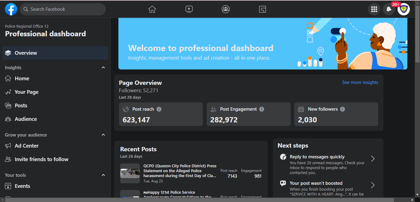Image resolution: width=420 pixels, height=202 pixels.
Task: Click the Overview layers icon
Action: point(8,53)
